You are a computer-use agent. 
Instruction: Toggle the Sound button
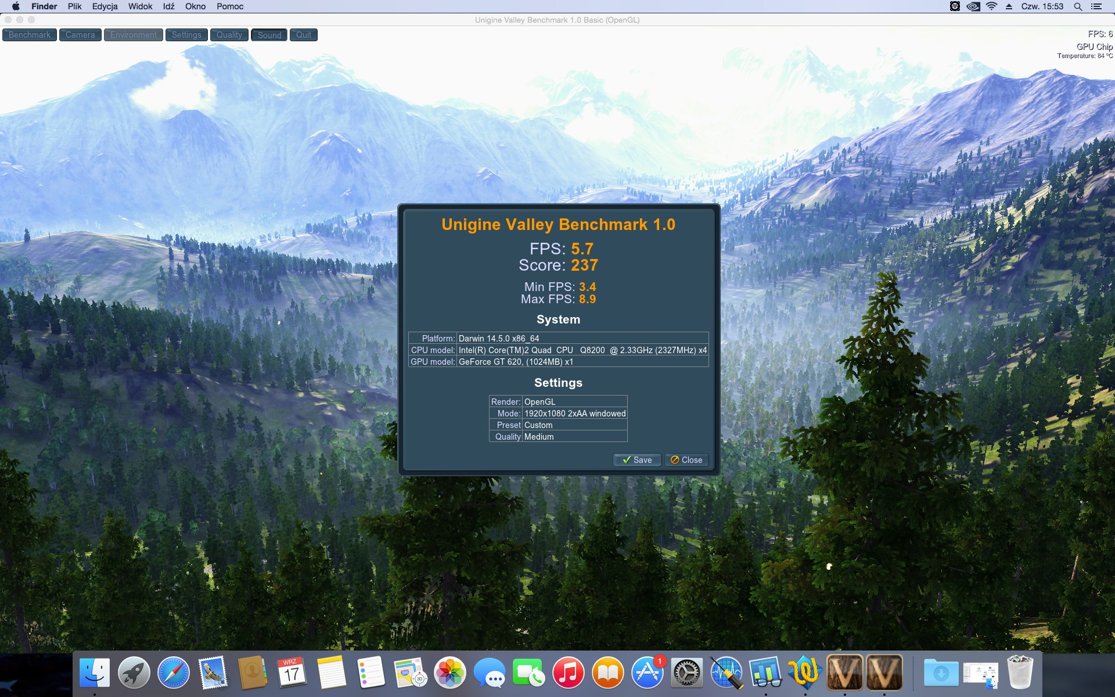269,35
